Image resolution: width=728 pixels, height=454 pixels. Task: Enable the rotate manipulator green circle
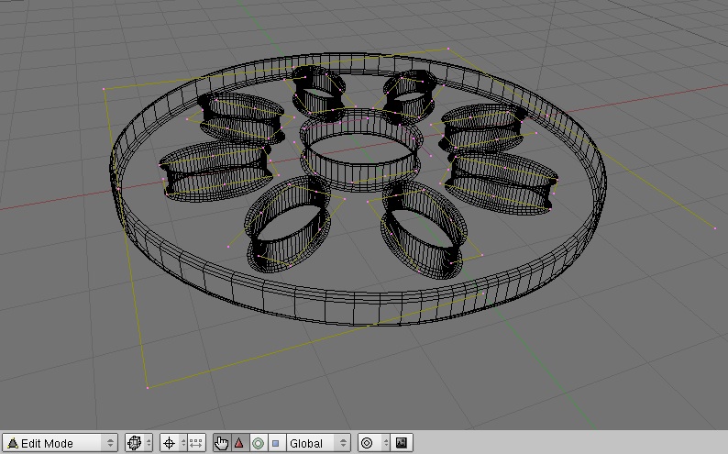coord(258,443)
